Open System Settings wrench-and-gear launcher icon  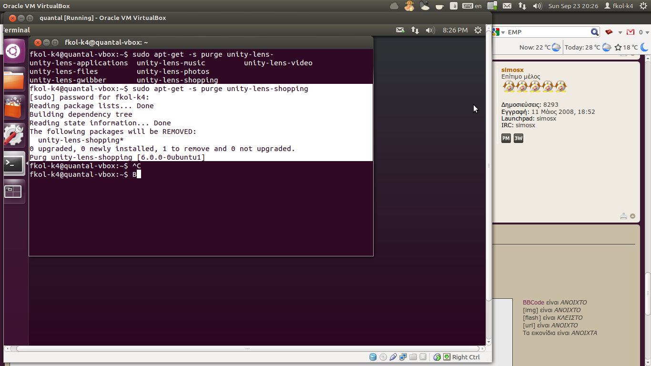coord(13,135)
